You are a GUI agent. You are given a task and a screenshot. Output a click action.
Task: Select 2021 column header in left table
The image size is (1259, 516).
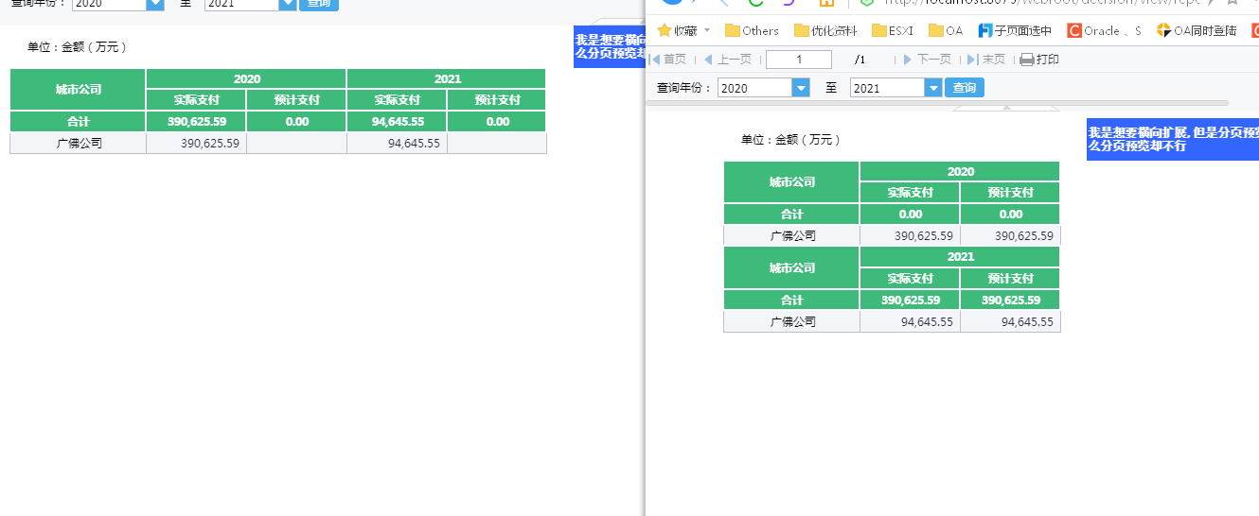(x=447, y=79)
